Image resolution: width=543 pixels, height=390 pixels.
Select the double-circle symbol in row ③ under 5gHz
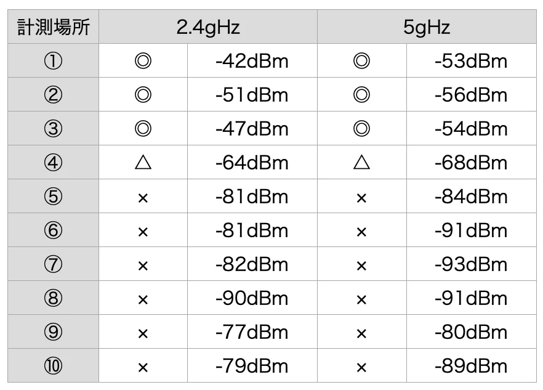(x=362, y=129)
